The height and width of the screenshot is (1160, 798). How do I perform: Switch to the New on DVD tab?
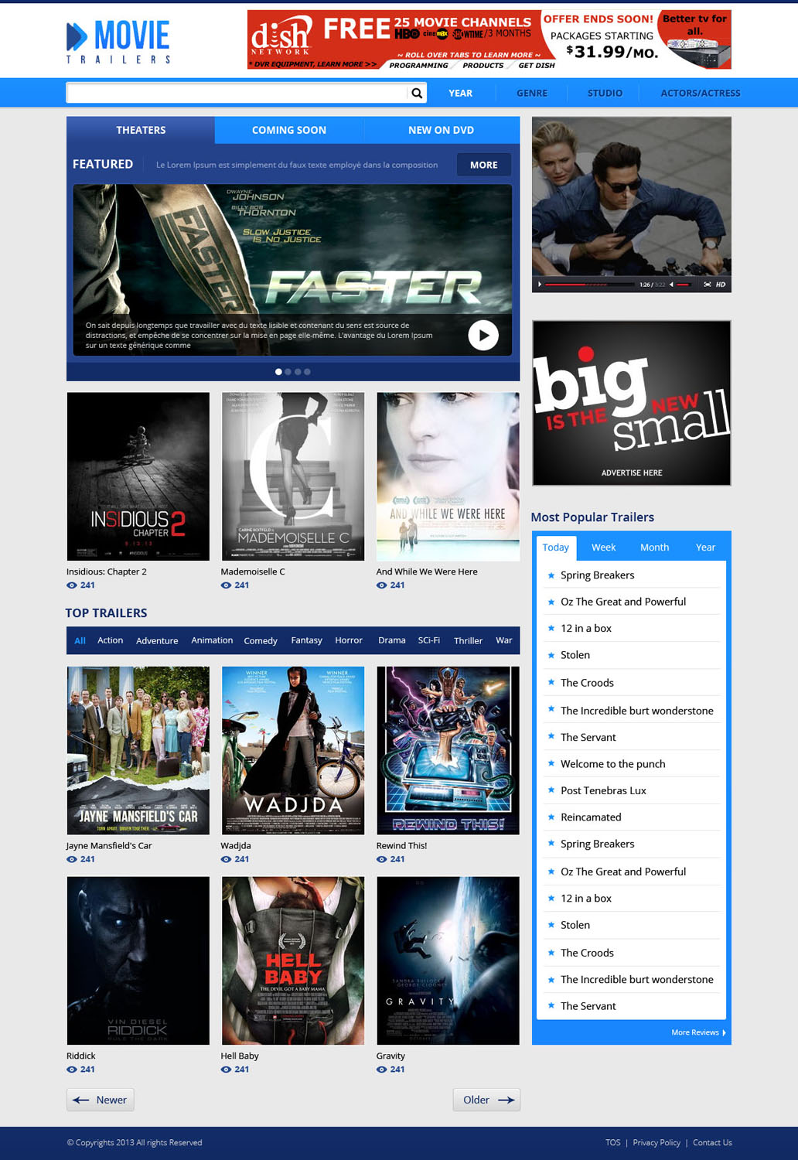point(441,130)
